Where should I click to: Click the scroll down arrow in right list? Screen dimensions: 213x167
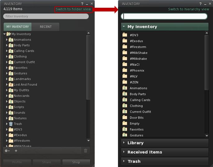pos(207,136)
